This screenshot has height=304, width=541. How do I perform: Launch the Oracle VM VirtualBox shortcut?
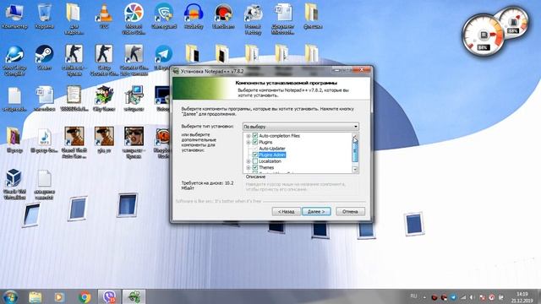[x=14, y=184]
